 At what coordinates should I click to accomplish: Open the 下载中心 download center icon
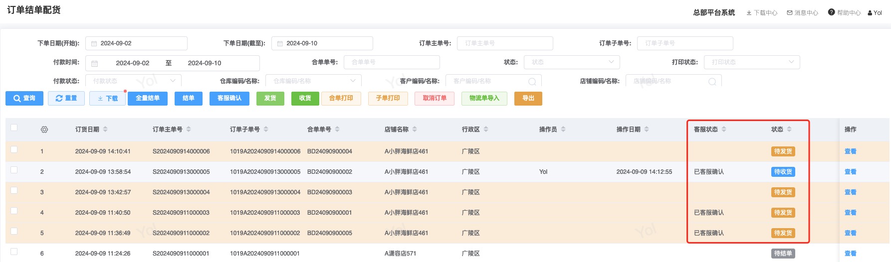749,13
